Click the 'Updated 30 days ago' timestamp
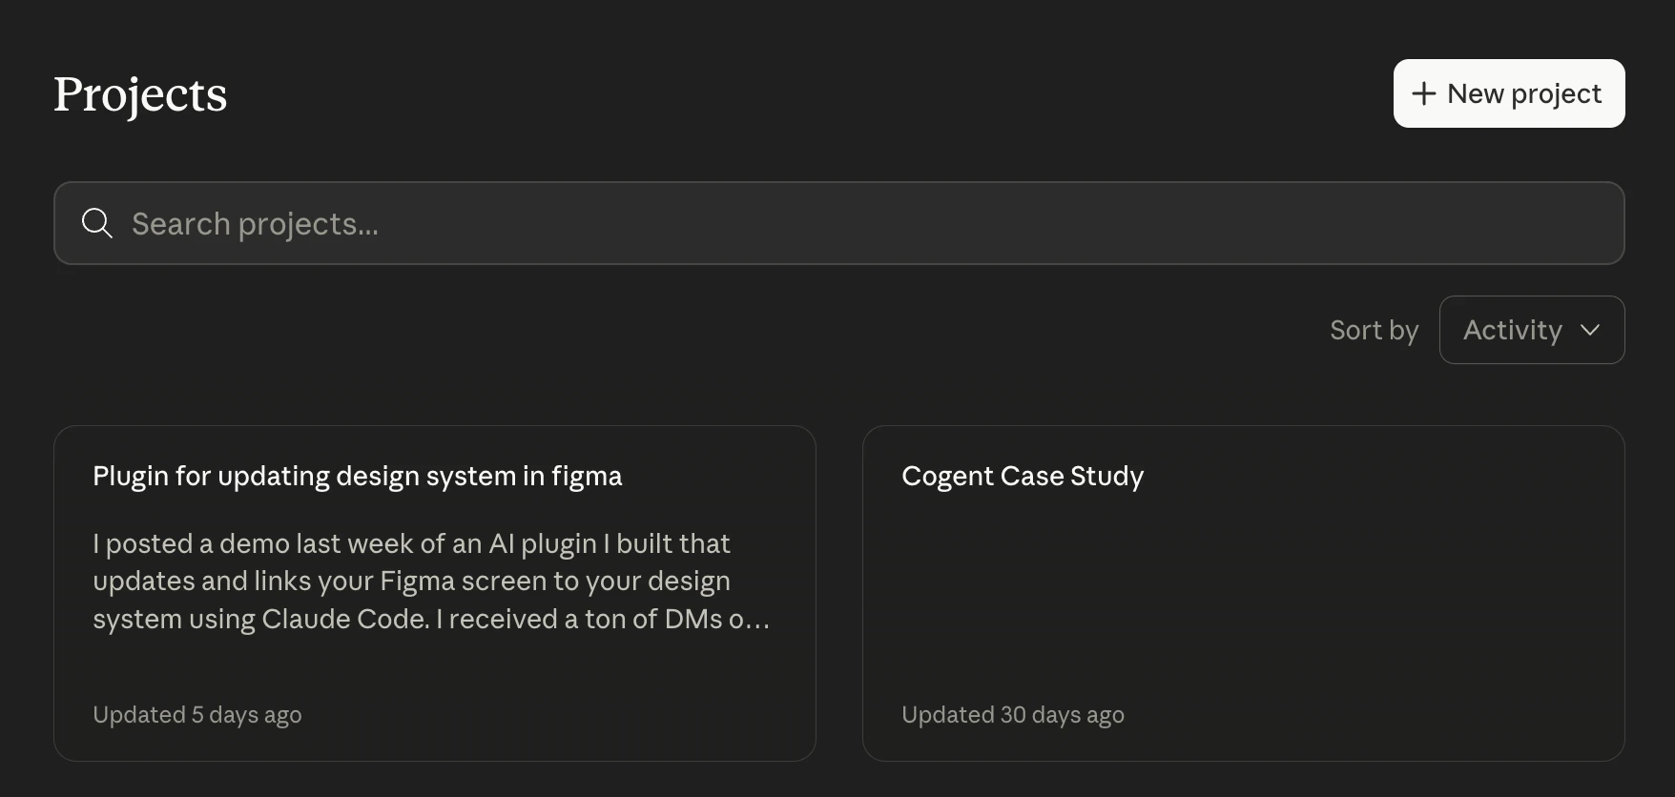This screenshot has height=797, width=1675. tap(1013, 715)
